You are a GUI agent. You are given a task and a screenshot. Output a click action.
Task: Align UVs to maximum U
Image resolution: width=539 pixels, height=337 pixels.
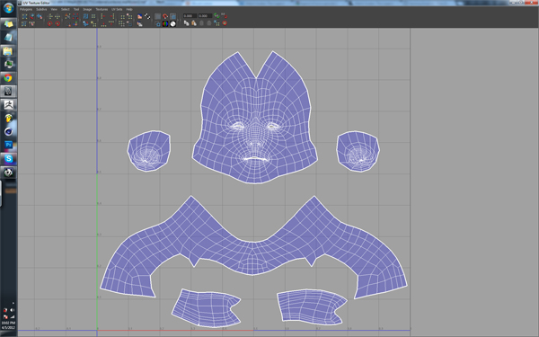click(112, 16)
